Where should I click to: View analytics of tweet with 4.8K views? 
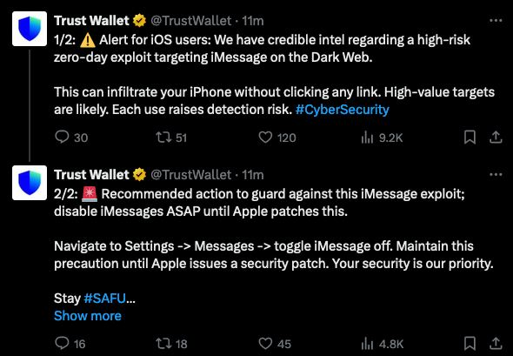click(382, 344)
